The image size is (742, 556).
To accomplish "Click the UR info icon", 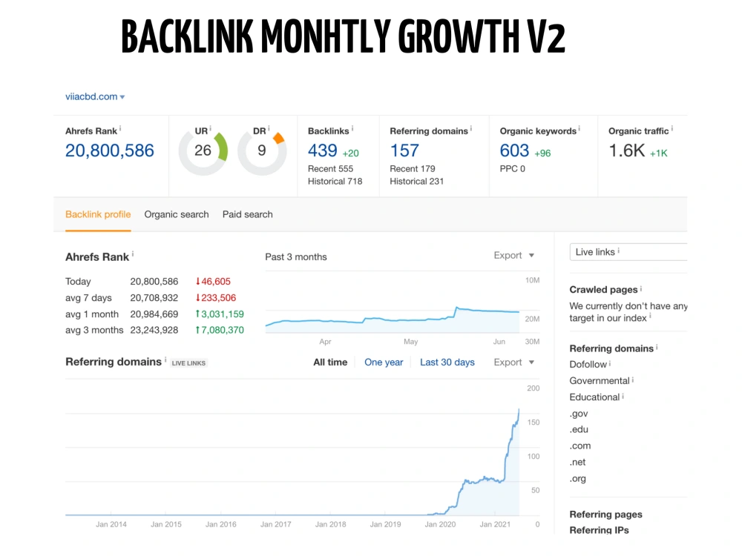I will (210, 128).
